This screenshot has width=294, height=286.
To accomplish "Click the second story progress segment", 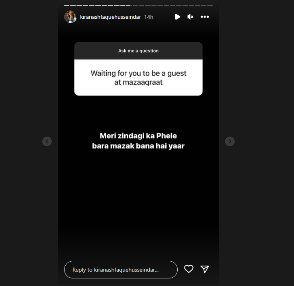I will point(73,5).
